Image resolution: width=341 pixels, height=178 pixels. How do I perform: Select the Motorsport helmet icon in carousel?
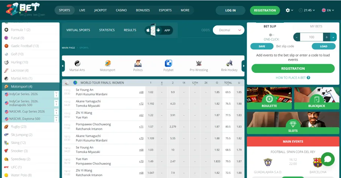(108, 63)
